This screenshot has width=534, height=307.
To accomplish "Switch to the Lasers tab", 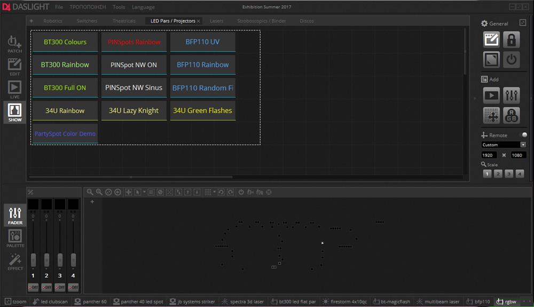I will pyautogui.click(x=217, y=21).
